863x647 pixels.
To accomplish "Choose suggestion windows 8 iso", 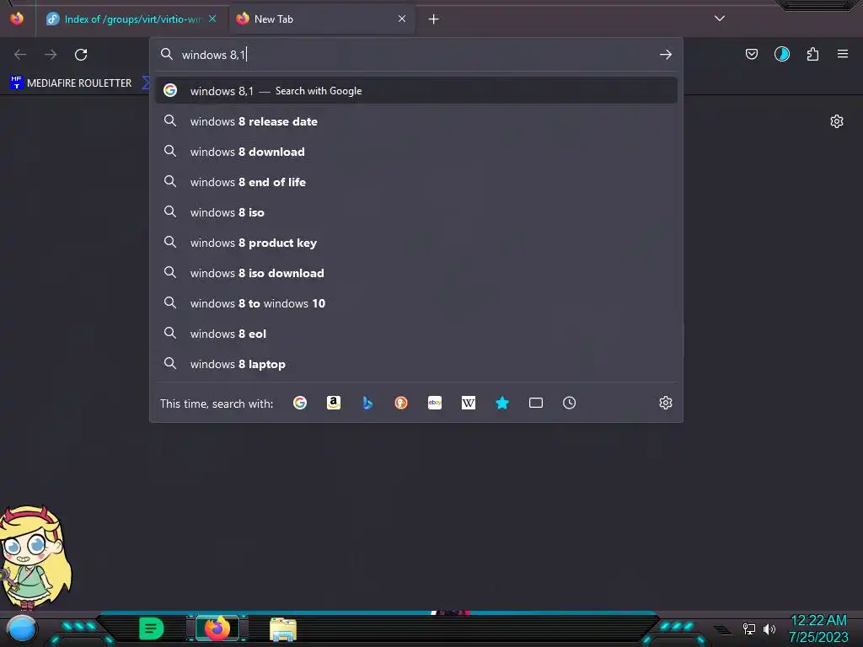I will (x=416, y=212).
